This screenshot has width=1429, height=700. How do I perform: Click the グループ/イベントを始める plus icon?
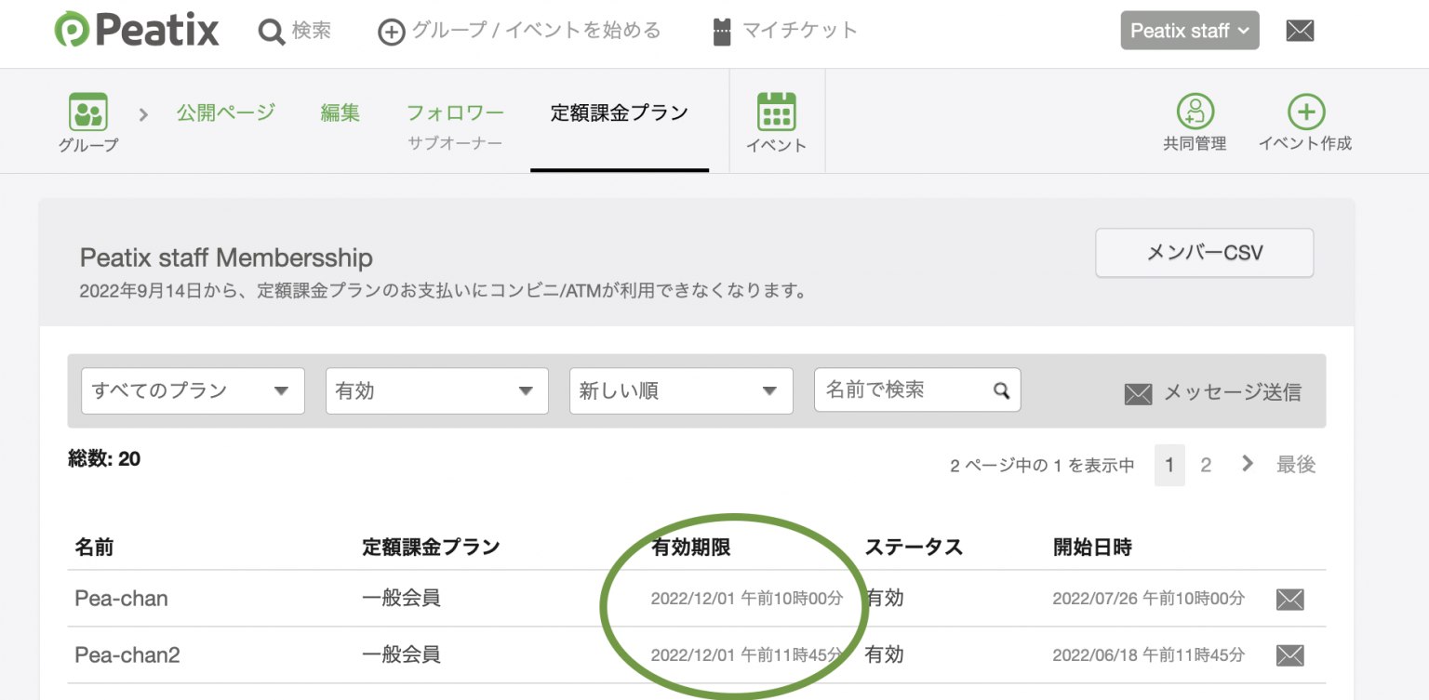pyautogui.click(x=392, y=30)
